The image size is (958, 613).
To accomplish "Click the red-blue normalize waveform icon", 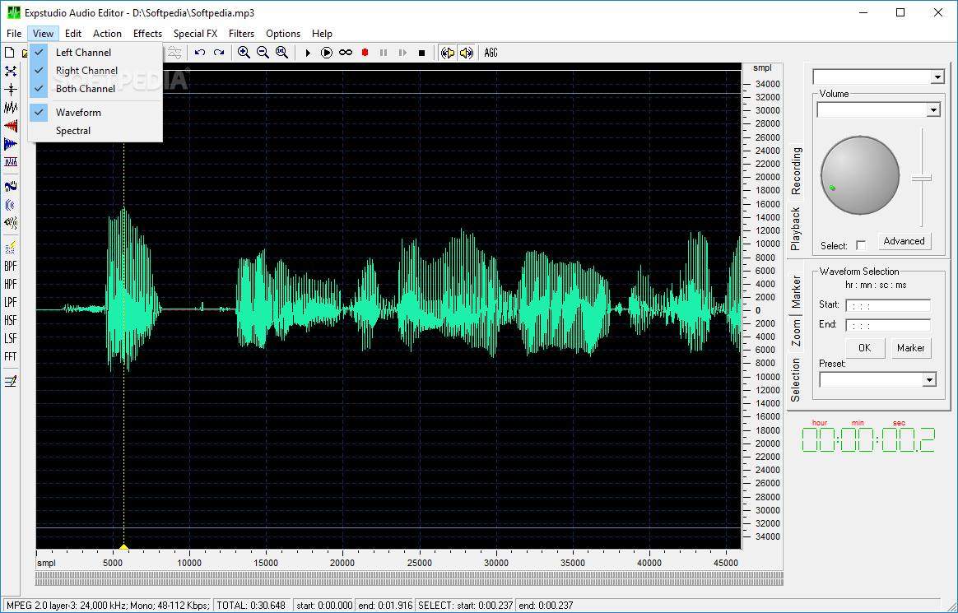I will click(x=11, y=162).
